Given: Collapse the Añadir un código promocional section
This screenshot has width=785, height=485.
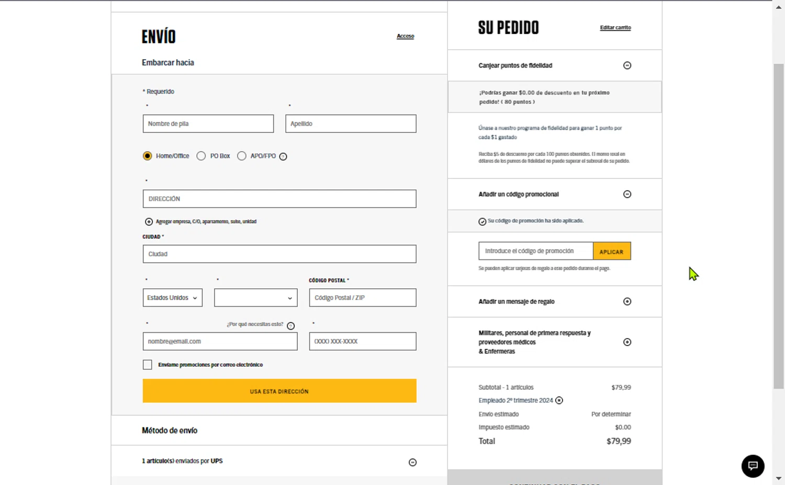Looking at the screenshot, I should point(627,194).
